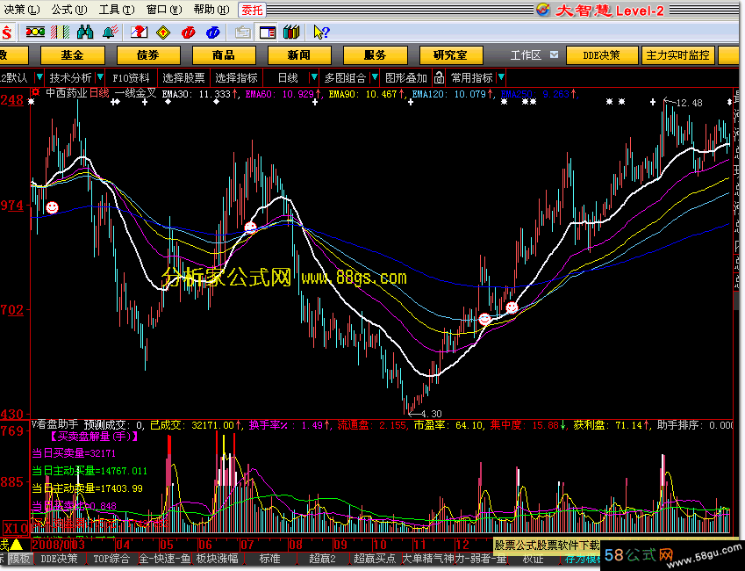Switch to the 模板 bottom tab
The height and width of the screenshot is (571, 745).
[21, 559]
